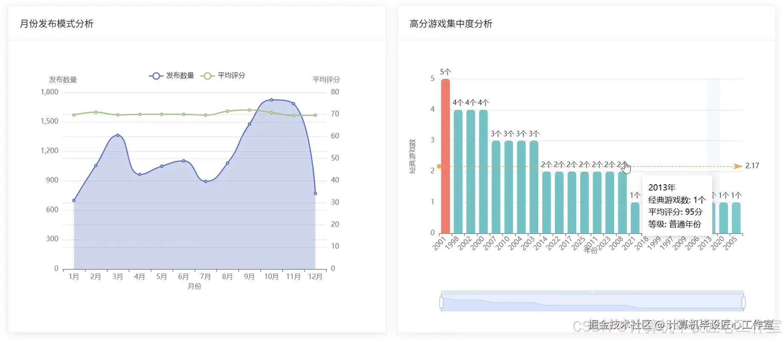783x340 pixels.
Task: Click the 1998 bar in the chart
Action: 458,171
